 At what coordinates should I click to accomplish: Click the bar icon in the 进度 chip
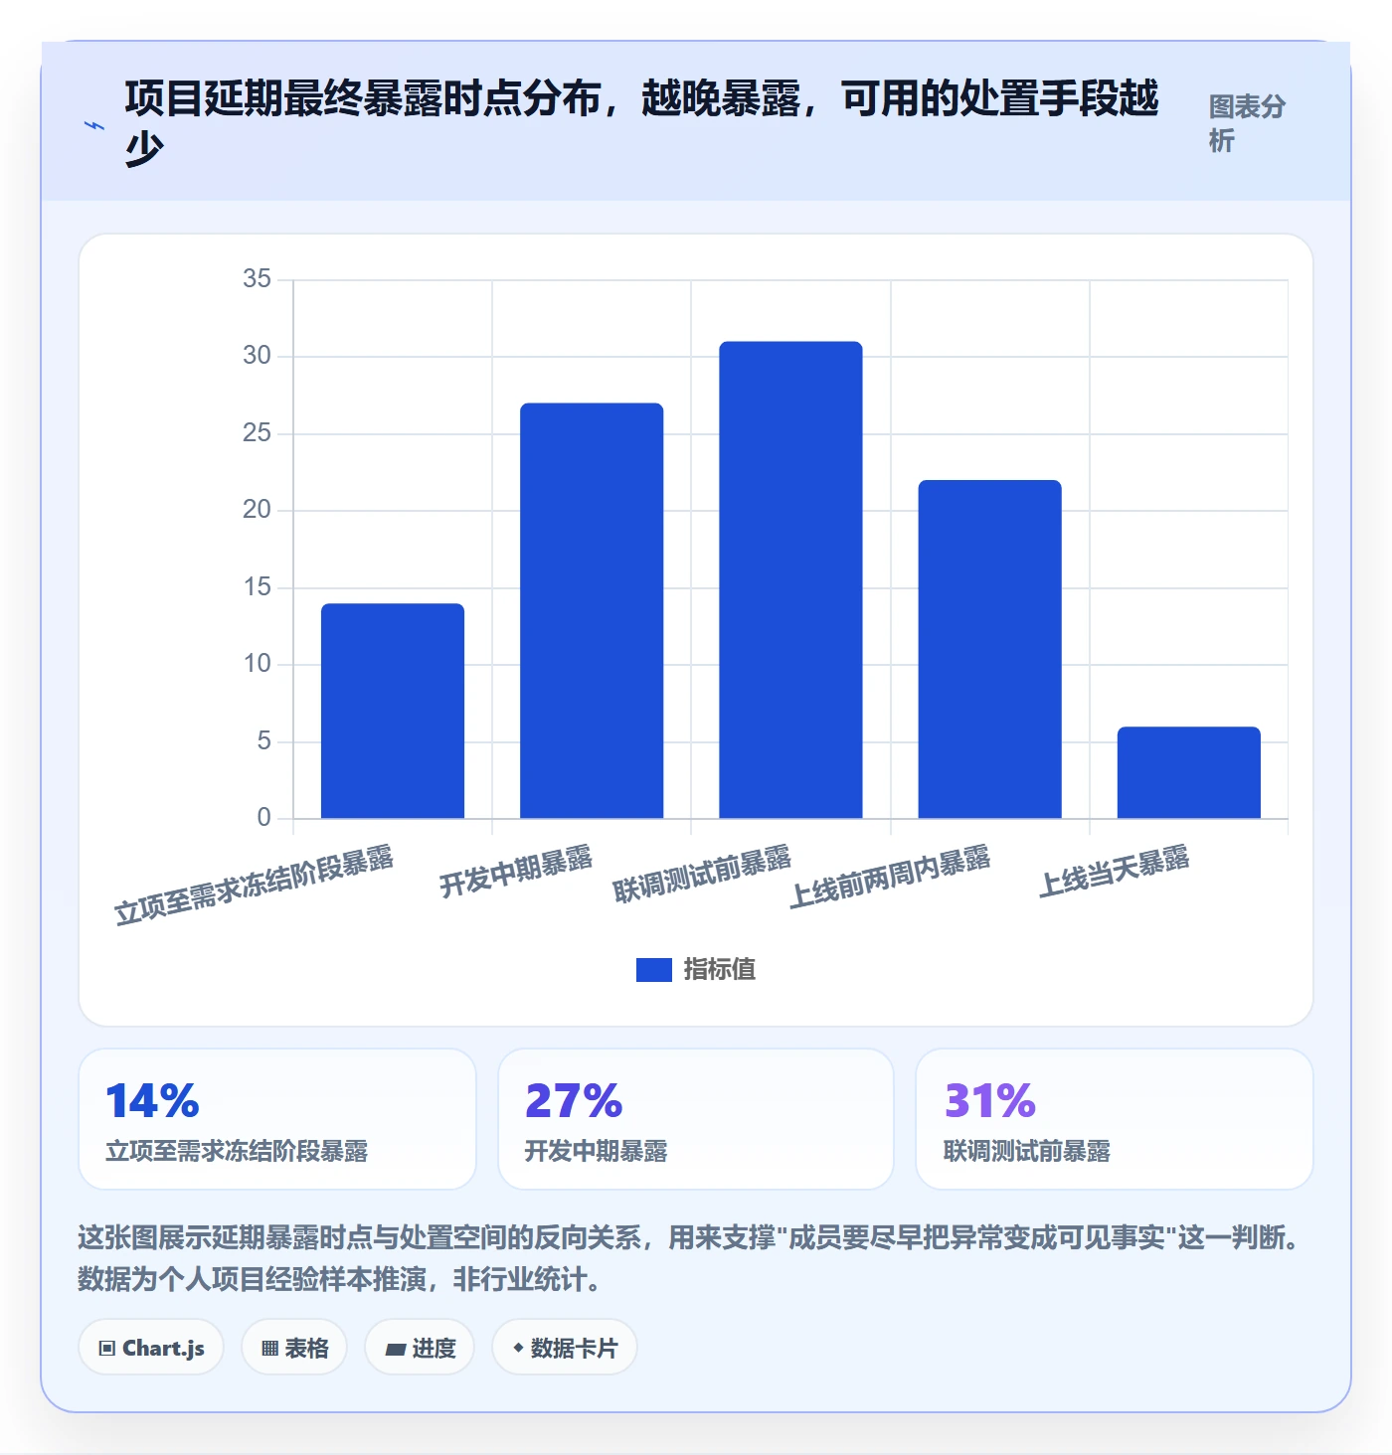click(396, 1350)
